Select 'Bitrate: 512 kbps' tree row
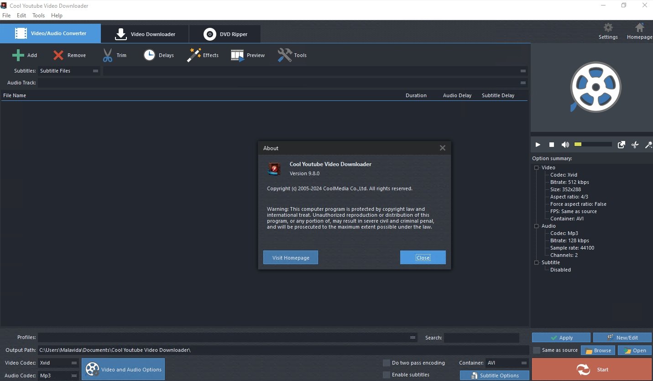Screen dimensions: 653x381 [x=569, y=182]
